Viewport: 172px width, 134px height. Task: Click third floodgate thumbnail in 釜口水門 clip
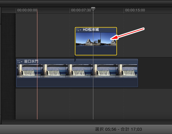78,71
